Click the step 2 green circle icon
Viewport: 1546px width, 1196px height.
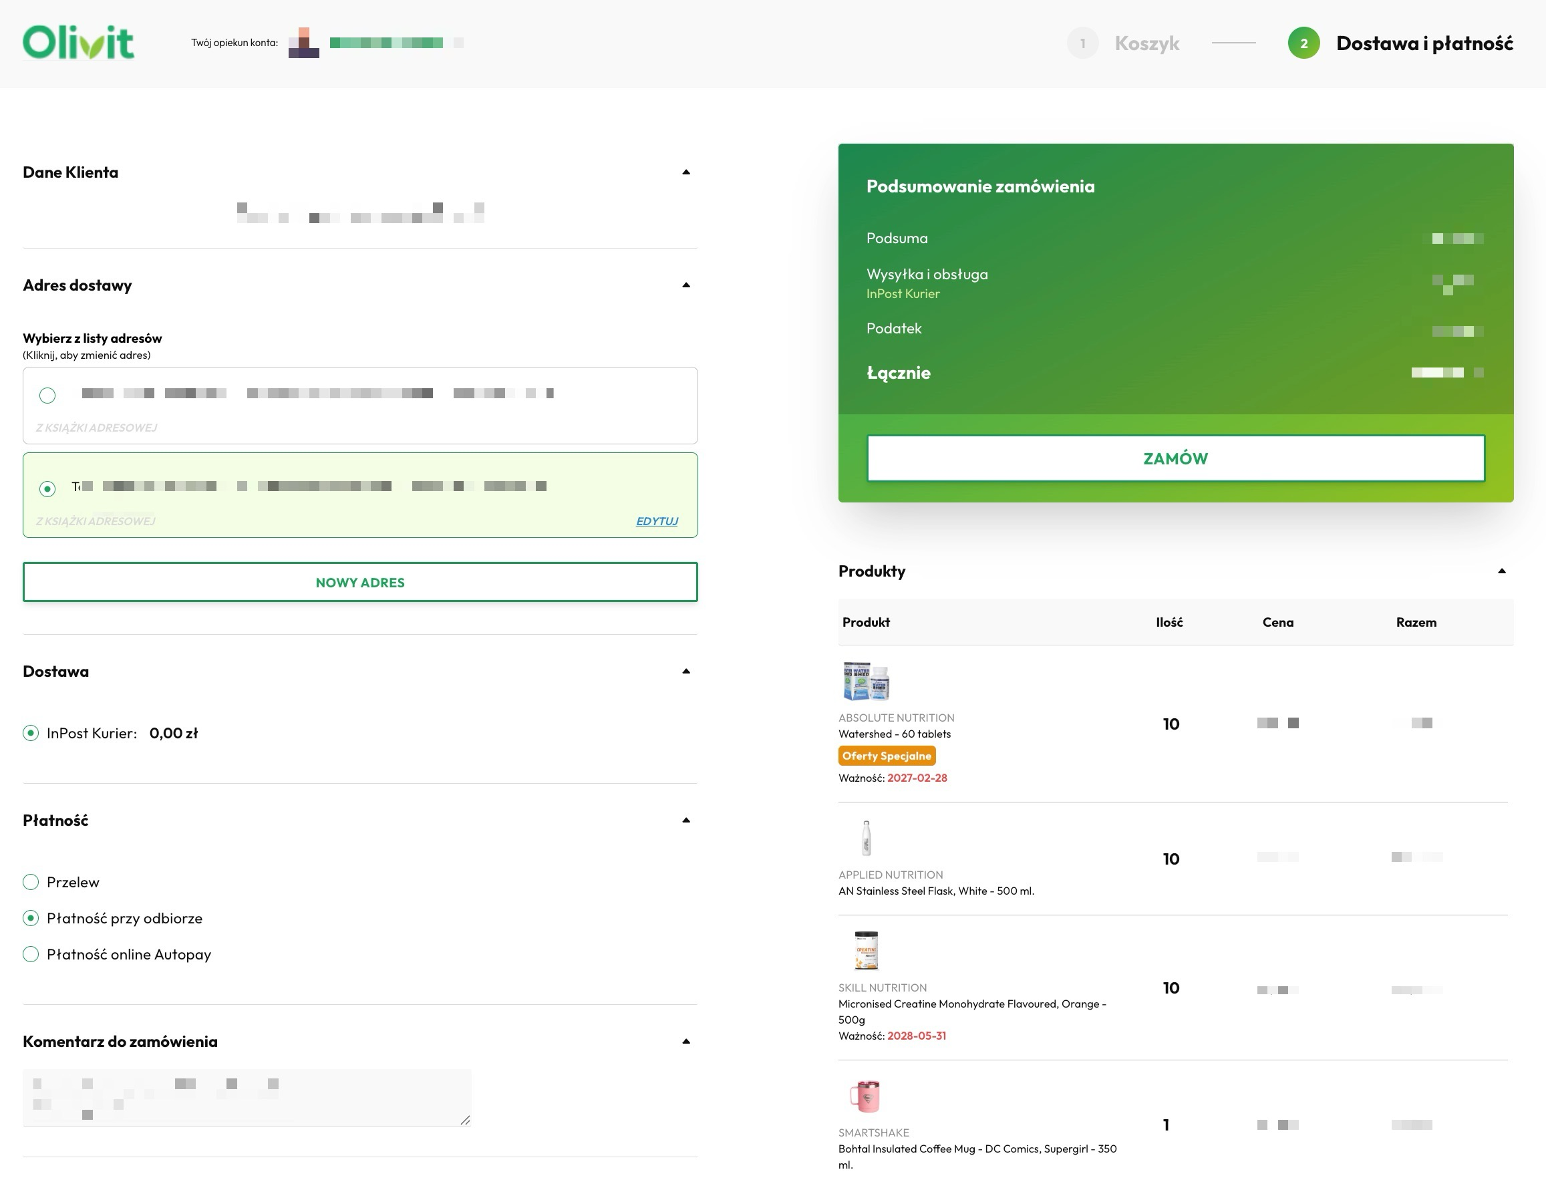click(x=1303, y=43)
